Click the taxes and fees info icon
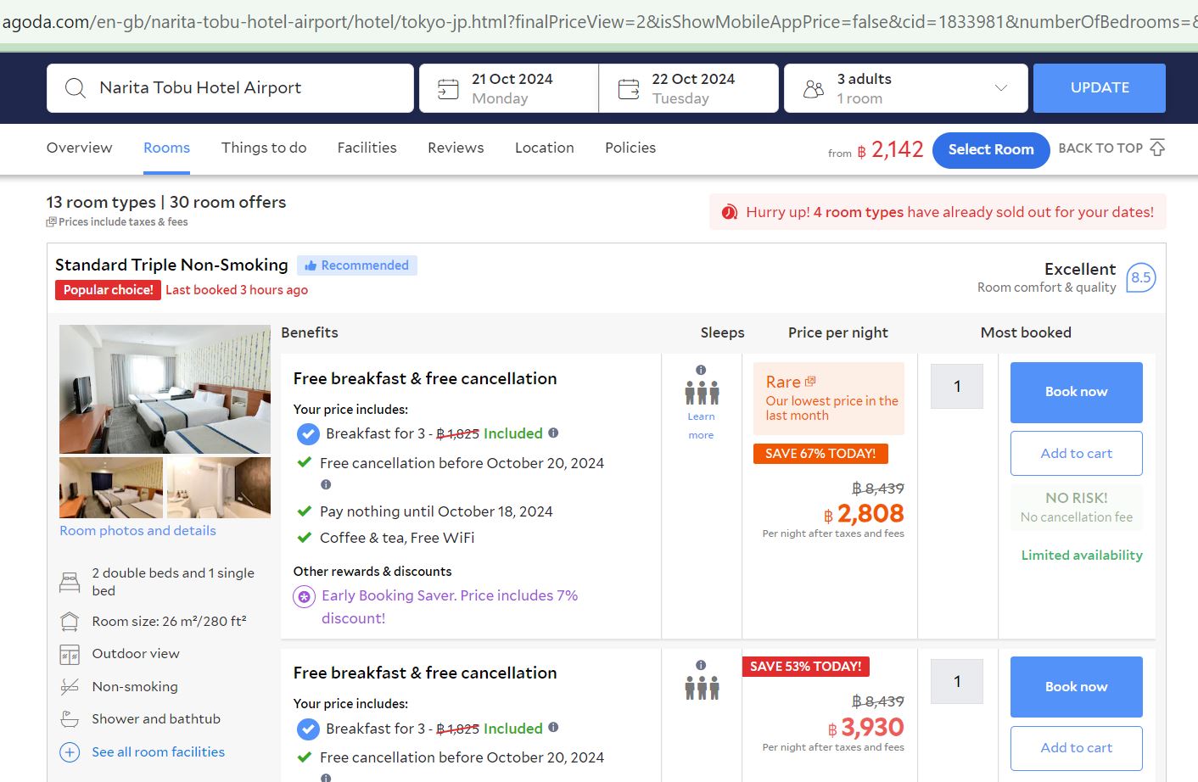1198x782 pixels. pos(51,222)
